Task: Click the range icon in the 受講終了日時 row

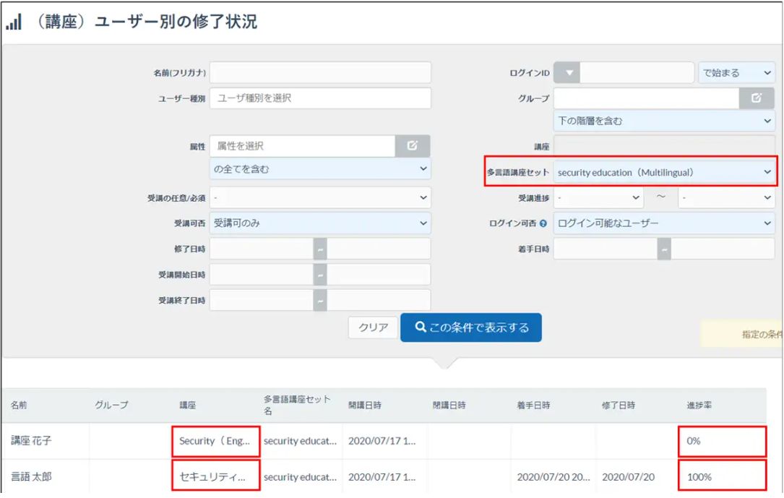Action: [320, 301]
